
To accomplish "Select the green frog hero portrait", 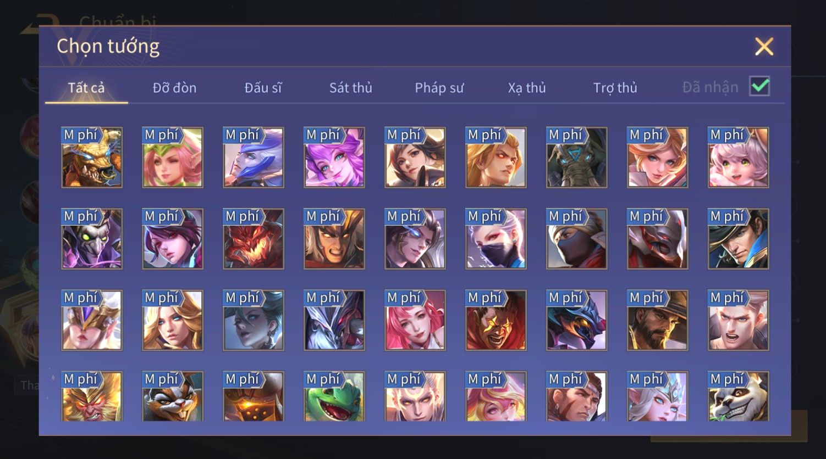I will click(x=334, y=396).
